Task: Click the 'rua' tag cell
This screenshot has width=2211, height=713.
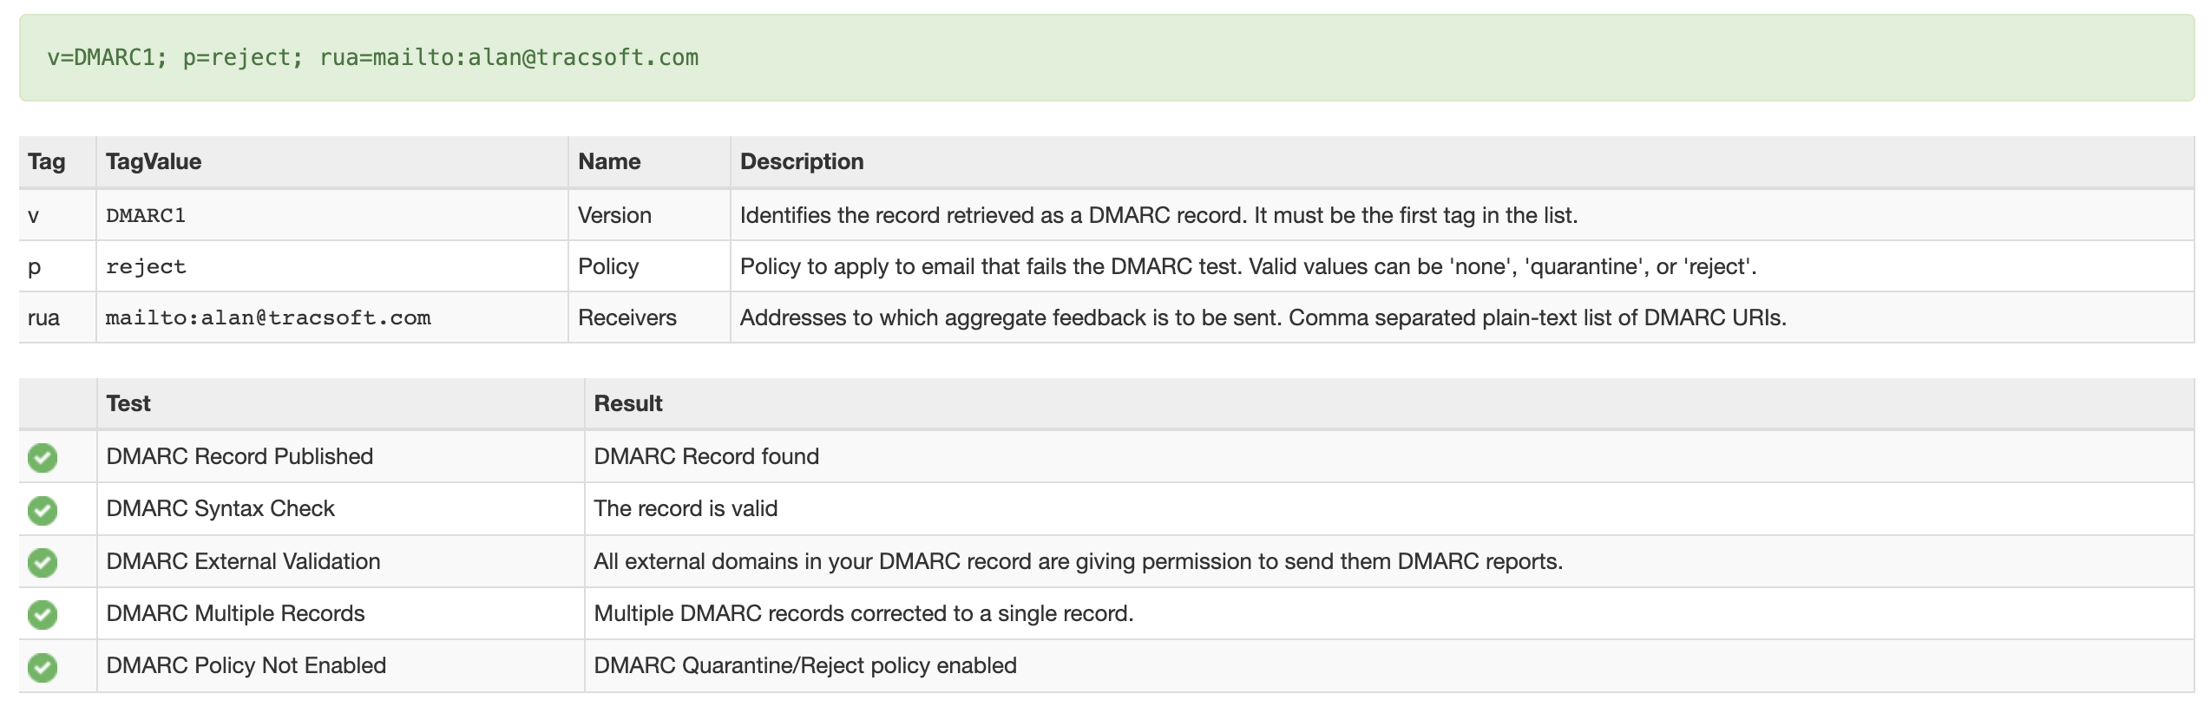Action: 43,318
